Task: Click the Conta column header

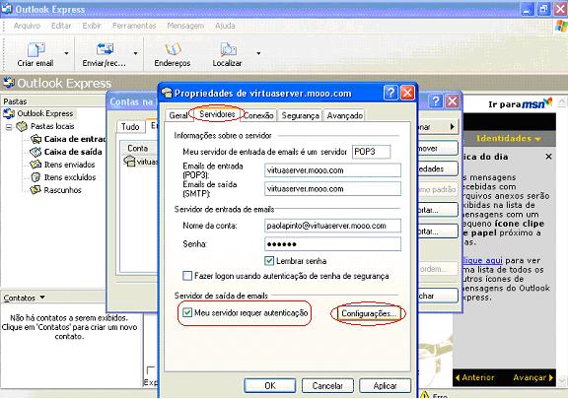Action: [139, 148]
